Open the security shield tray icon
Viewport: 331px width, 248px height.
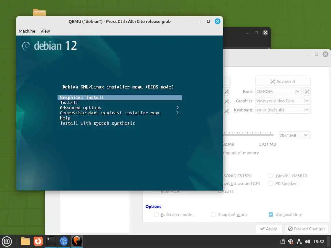291,242
